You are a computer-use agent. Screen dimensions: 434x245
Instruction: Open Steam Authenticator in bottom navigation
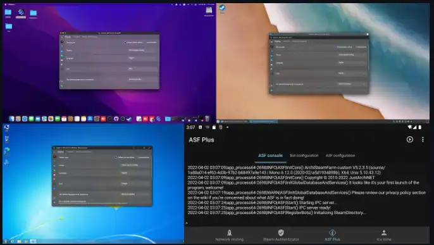pos(281,236)
